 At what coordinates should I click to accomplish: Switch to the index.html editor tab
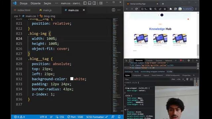tap(22, 10)
